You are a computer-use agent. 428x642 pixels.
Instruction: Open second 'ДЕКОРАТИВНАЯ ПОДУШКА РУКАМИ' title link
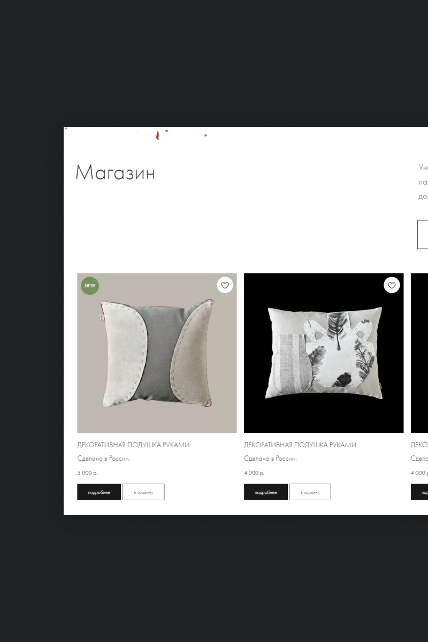[x=300, y=445]
